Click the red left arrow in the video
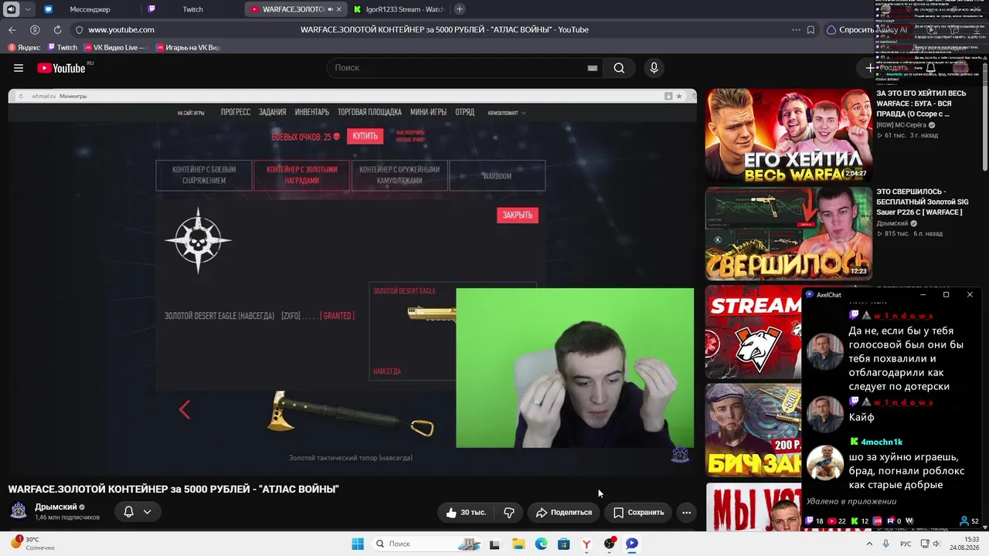Viewport: 989px width, 556px height. click(x=185, y=409)
